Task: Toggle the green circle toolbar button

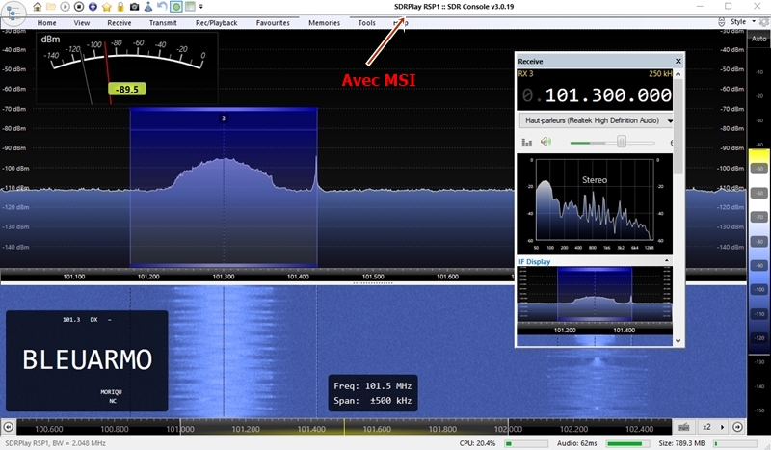Action: [176, 7]
